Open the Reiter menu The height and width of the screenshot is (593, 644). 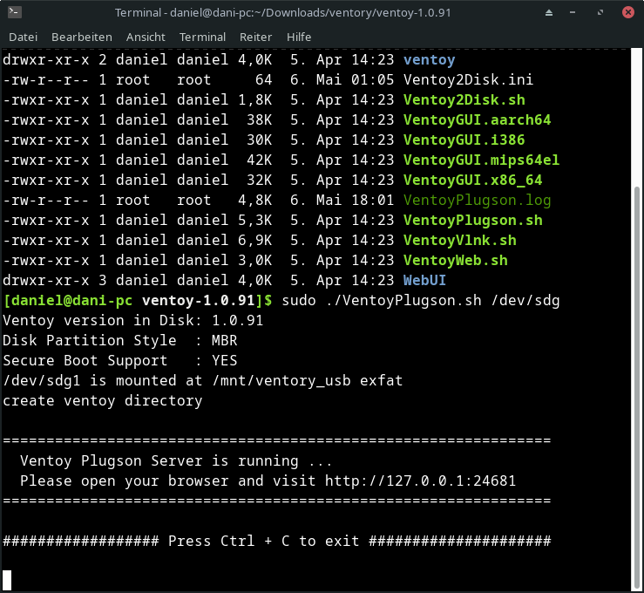(x=255, y=37)
